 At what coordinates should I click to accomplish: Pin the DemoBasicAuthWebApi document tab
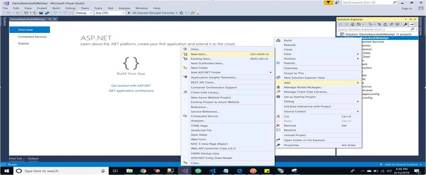coord(50,19)
